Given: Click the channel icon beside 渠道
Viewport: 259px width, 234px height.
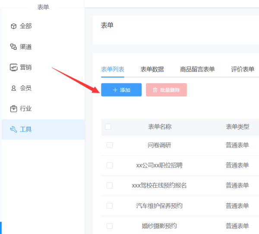Looking at the screenshot, I should coord(13,47).
